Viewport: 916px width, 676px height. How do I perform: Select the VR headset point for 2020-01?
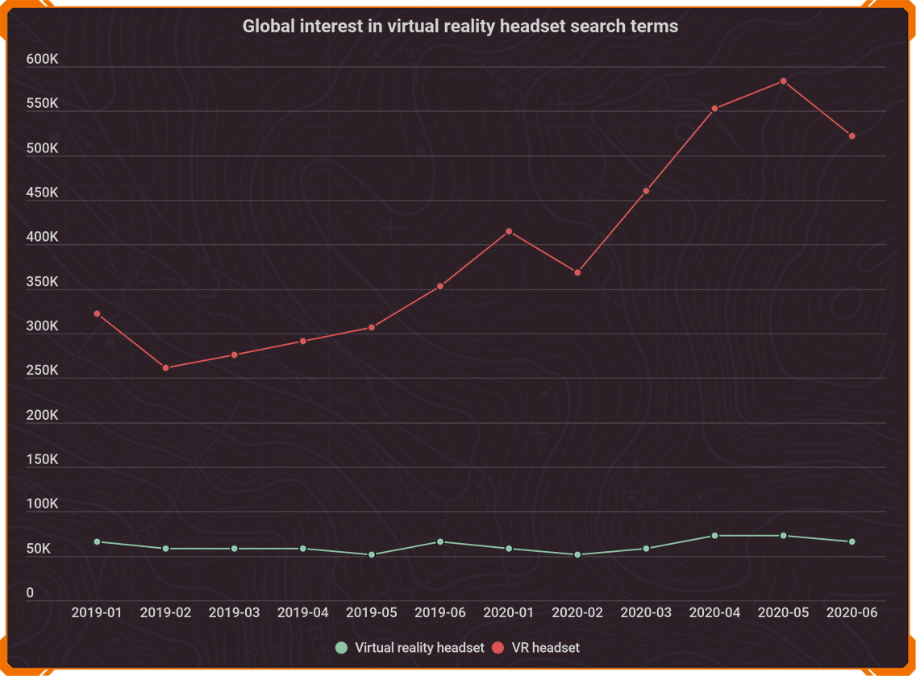pyautogui.click(x=509, y=231)
